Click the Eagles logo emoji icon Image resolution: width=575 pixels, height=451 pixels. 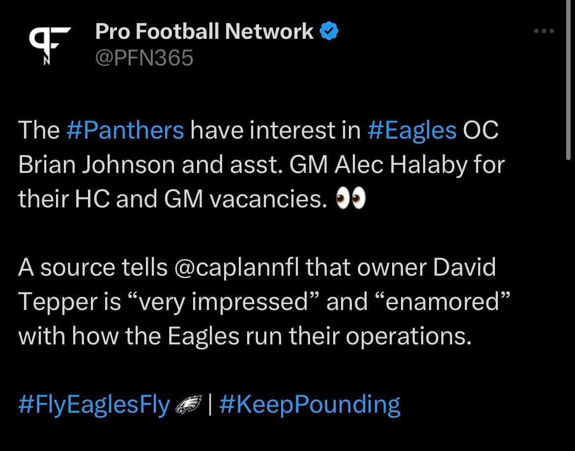point(188,405)
